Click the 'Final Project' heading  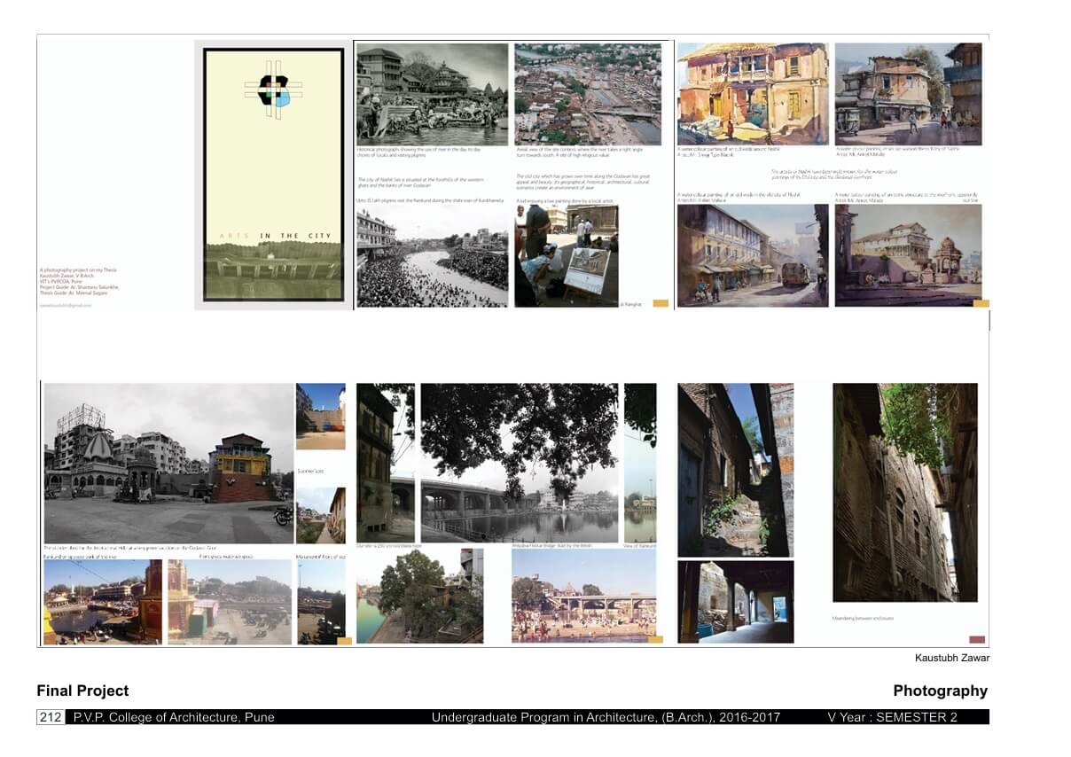[82, 691]
